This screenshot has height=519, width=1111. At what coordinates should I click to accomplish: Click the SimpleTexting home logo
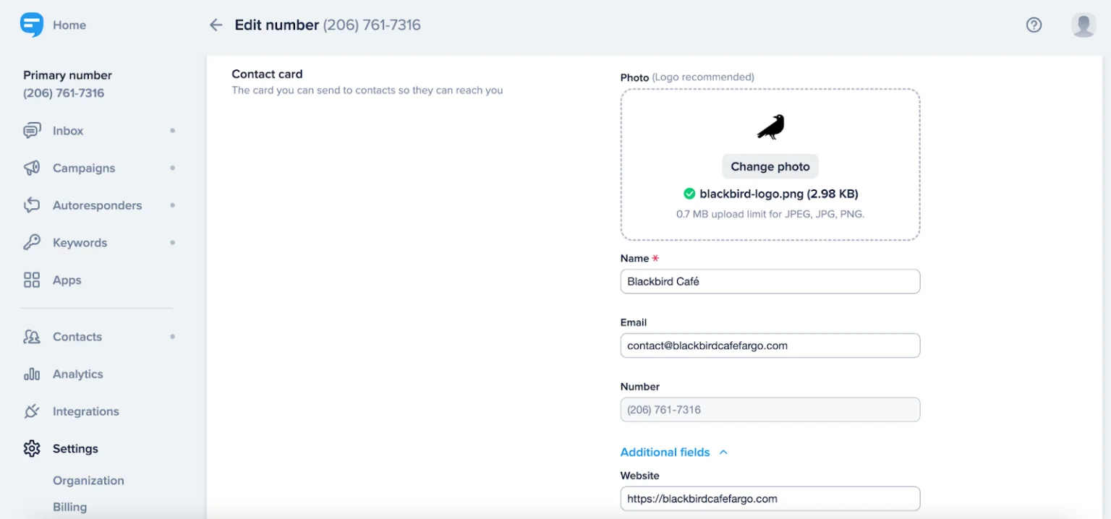point(31,24)
